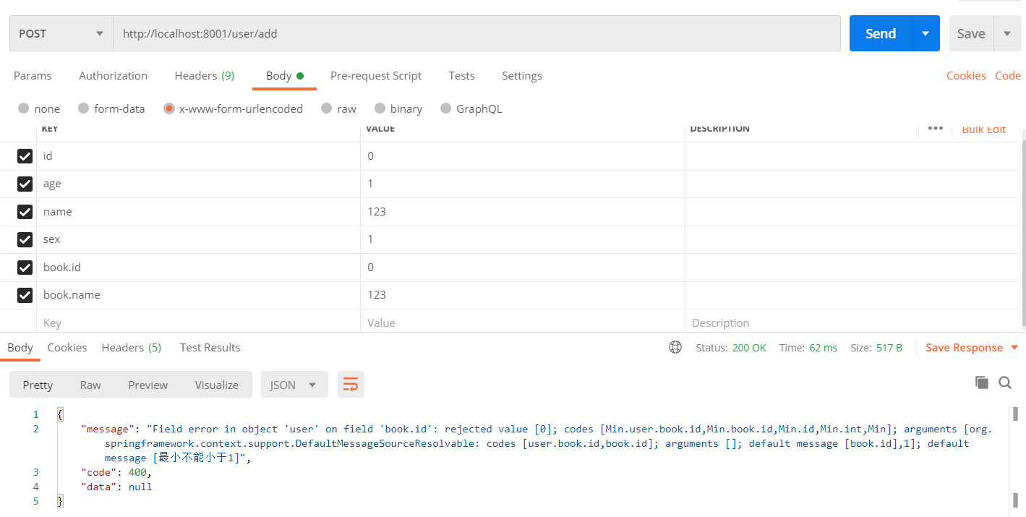Open the more actions menu for body params

pos(935,128)
